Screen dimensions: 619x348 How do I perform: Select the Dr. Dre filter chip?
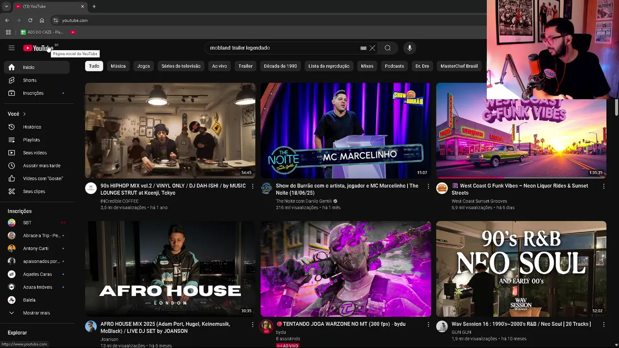[422, 66]
